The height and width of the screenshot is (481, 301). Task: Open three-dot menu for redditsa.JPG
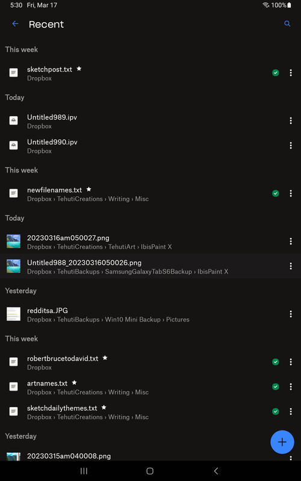[x=291, y=314]
